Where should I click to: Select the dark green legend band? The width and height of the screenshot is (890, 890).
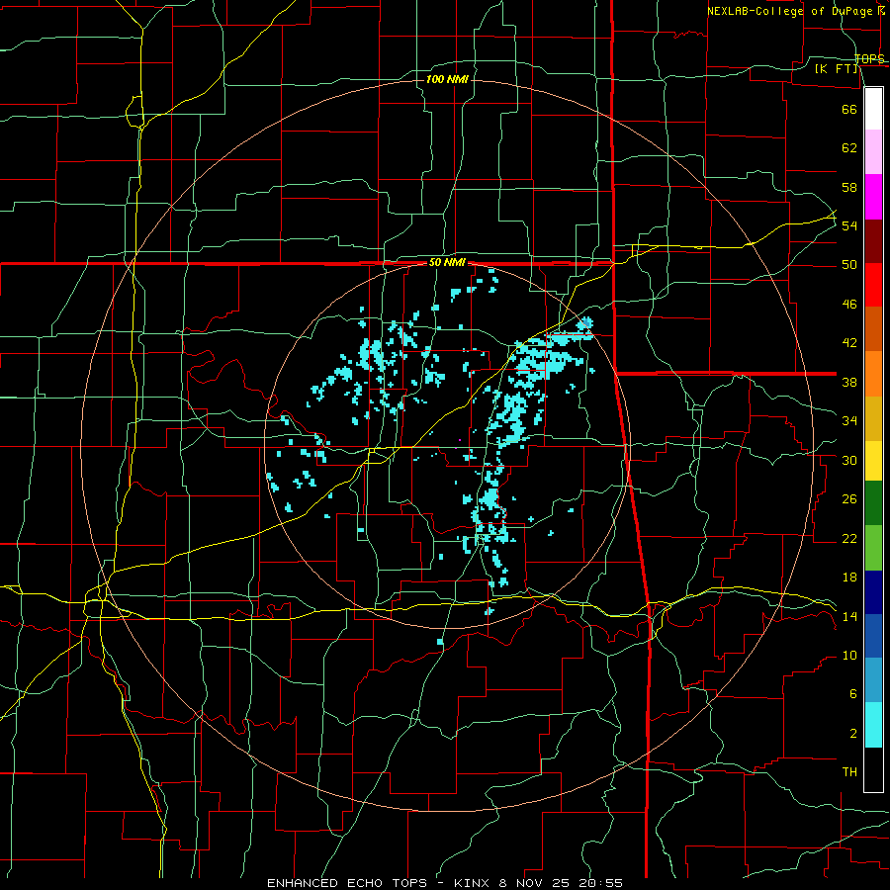(873, 502)
